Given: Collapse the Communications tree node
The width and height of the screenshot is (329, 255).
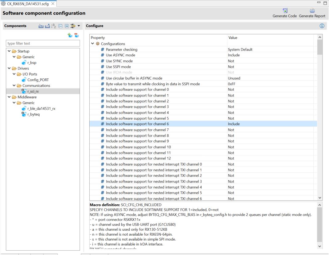Looking at the screenshot, I should [x=14, y=85].
